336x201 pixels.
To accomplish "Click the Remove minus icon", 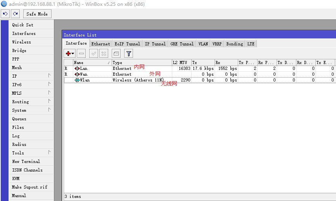I will [x=81, y=54].
